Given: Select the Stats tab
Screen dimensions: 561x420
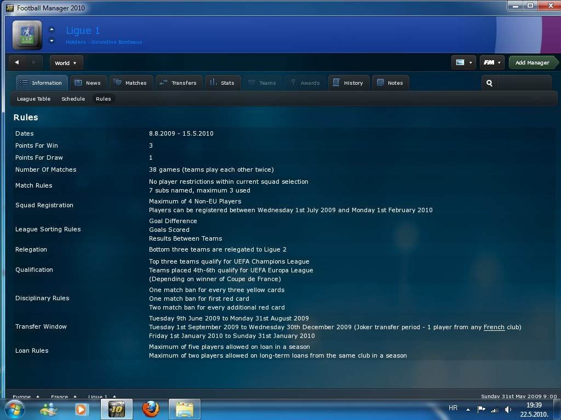Looking at the screenshot, I should (x=221, y=83).
